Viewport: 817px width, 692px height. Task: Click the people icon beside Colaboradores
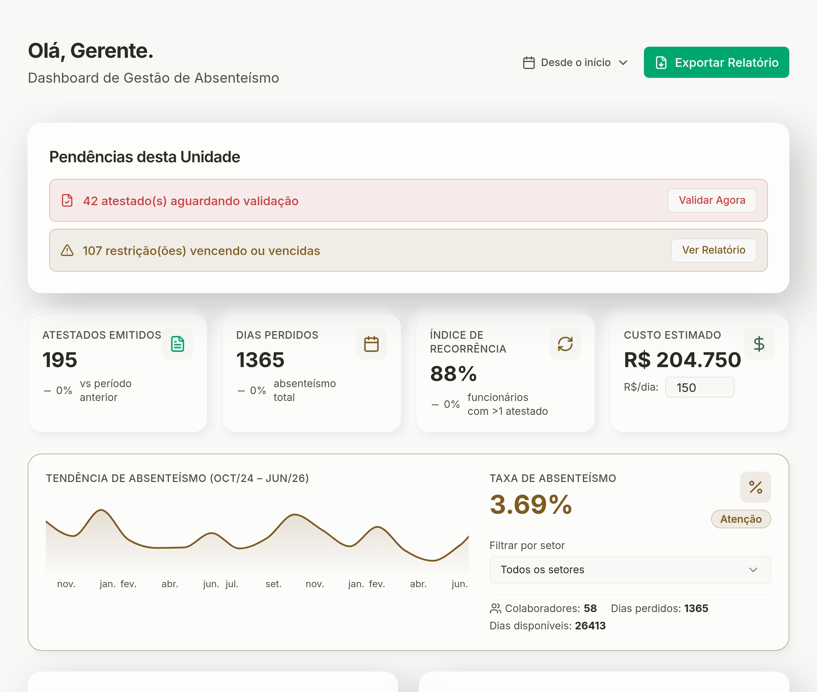pos(495,609)
